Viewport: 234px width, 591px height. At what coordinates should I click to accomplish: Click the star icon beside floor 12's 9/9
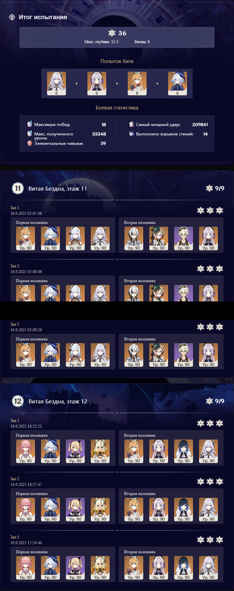click(209, 401)
